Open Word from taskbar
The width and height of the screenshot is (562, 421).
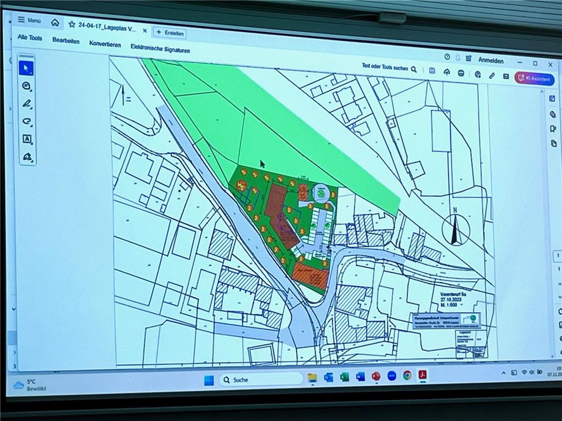(x=360, y=377)
